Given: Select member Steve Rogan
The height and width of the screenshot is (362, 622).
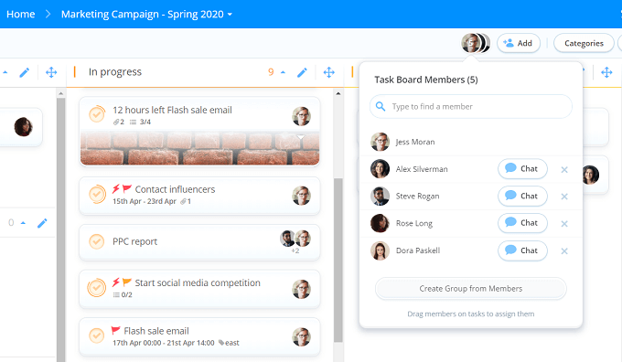Looking at the screenshot, I should 417,197.
